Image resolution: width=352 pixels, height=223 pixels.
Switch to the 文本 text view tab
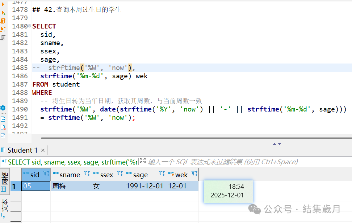(4, 205)
